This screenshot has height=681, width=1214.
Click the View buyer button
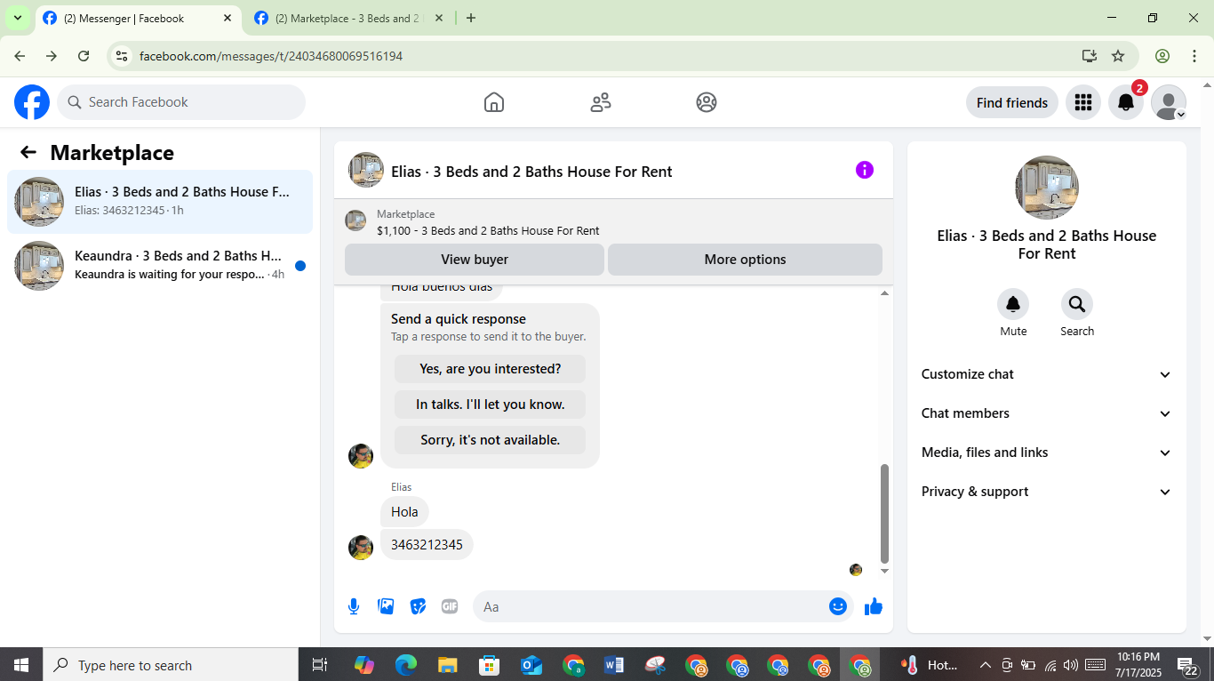475,260
